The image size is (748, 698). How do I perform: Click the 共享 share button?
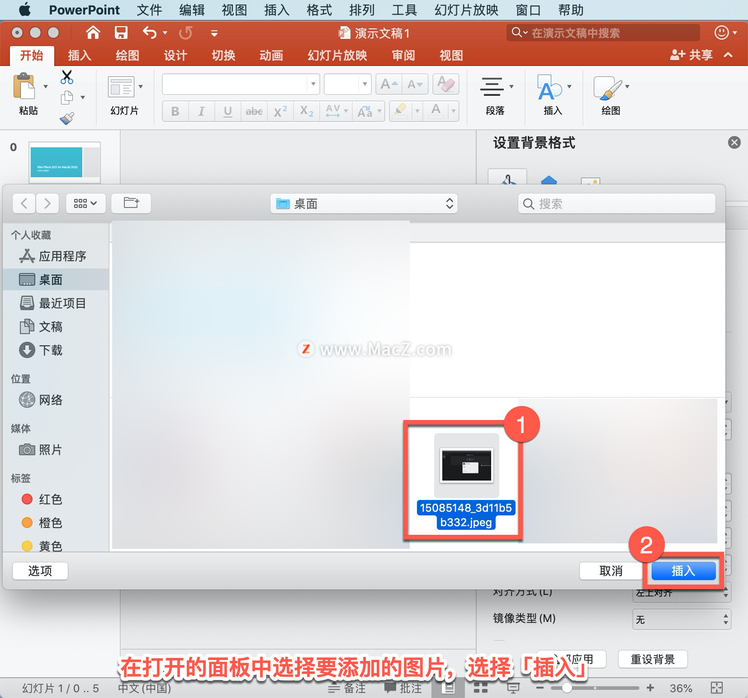pos(691,55)
